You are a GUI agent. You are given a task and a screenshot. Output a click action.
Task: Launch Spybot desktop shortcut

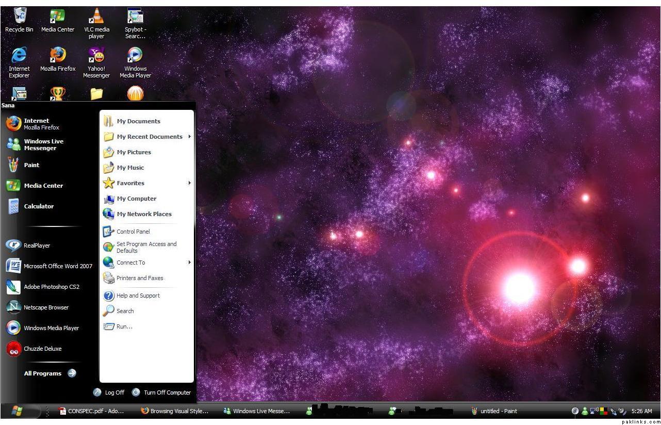tap(135, 18)
